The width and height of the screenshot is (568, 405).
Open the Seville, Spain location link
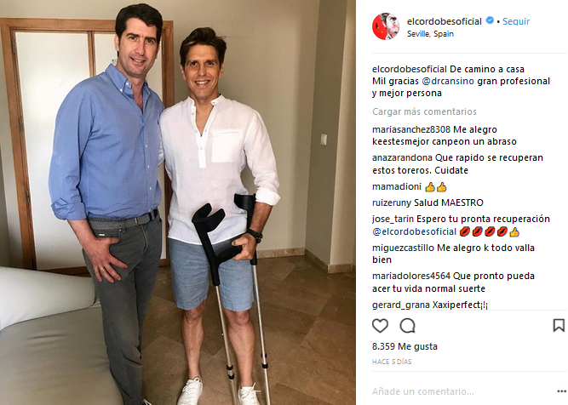coord(430,34)
